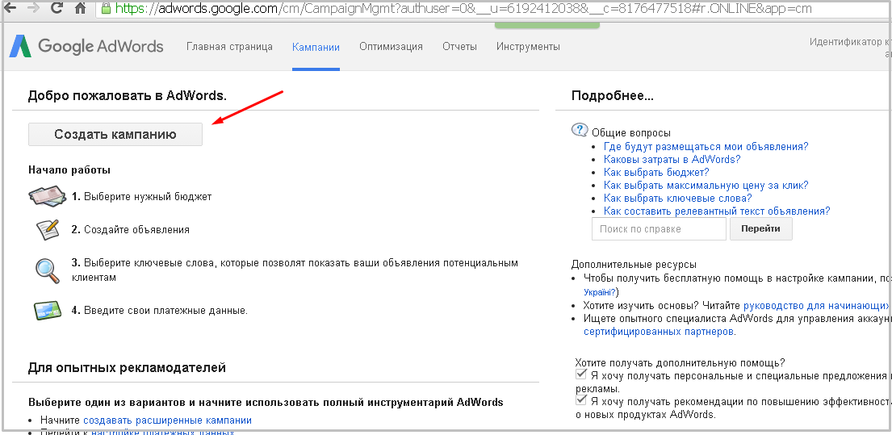Open сертифицированных партнеров link
Screen dimensions: 892x435
[x=659, y=331]
